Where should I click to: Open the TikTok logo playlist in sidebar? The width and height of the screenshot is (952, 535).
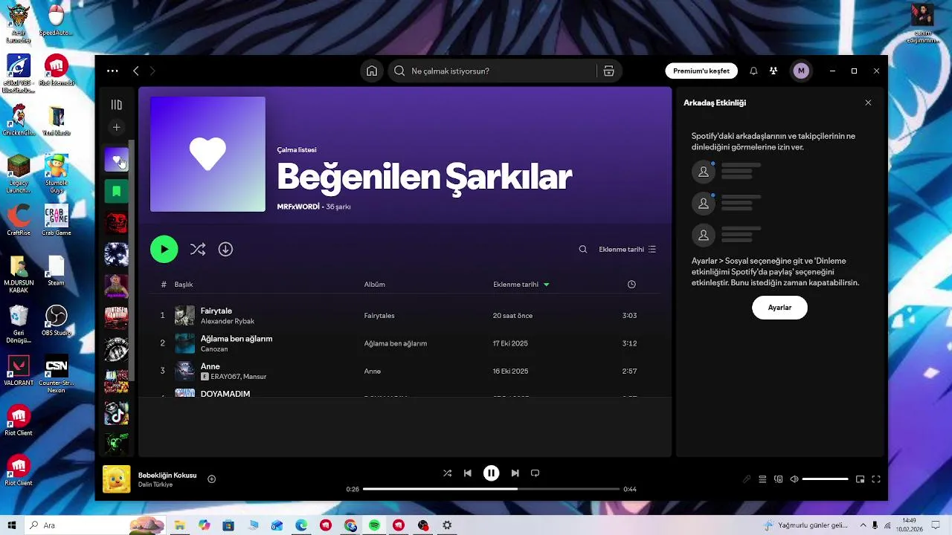click(x=116, y=413)
